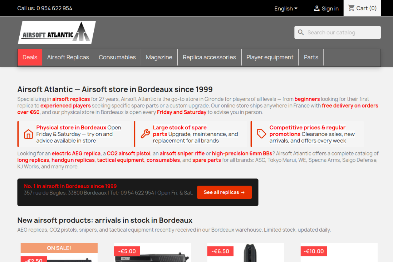Click the "-€10.00" discount badge
Image resolution: width=393 pixels, height=262 pixels.
coord(314,251)
